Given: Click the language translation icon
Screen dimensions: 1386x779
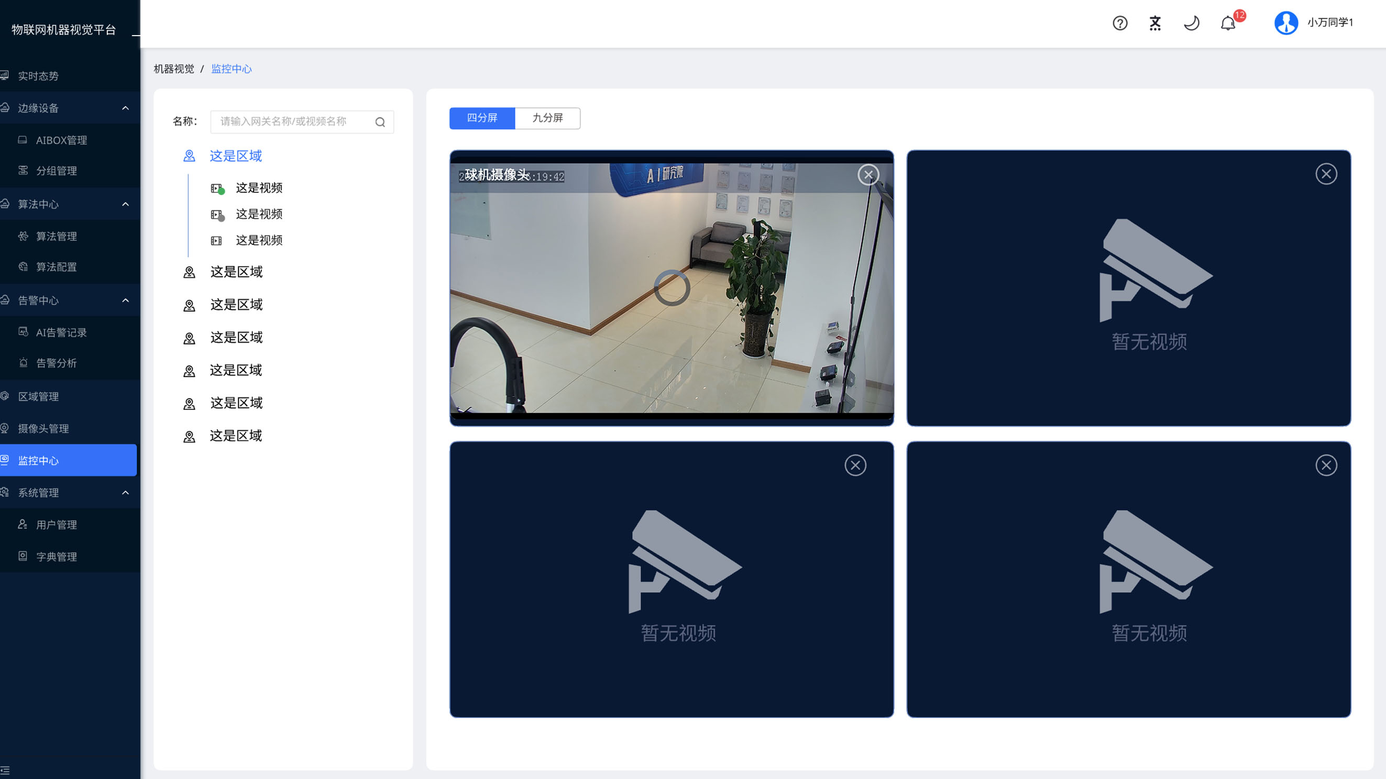Looking at the screenshot, I should 1154,23.
